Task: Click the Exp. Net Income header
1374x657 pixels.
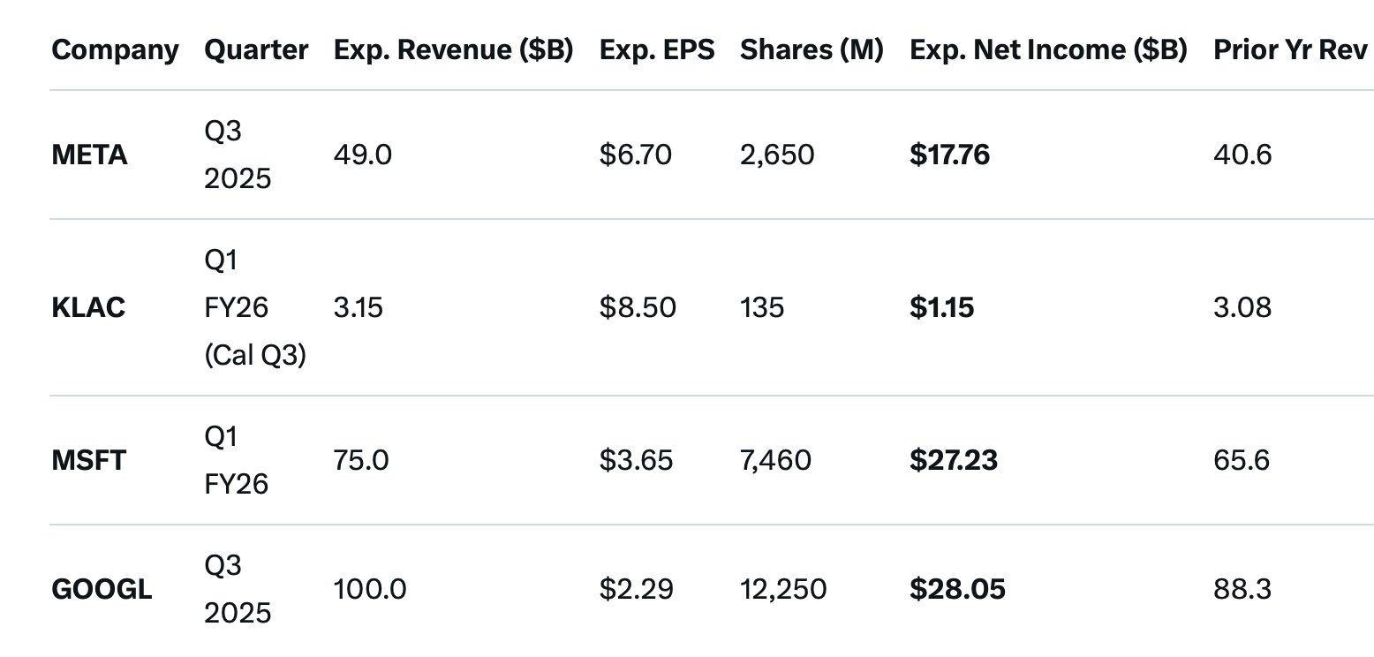Action: pyautogui.click(x=1048, y=50)
